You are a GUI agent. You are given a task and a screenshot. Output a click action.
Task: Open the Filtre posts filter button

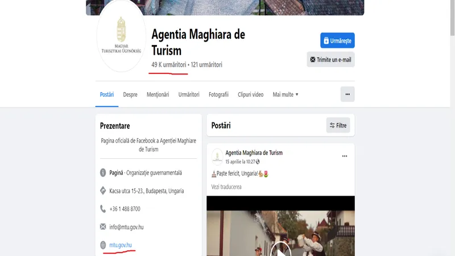(338, 125)
